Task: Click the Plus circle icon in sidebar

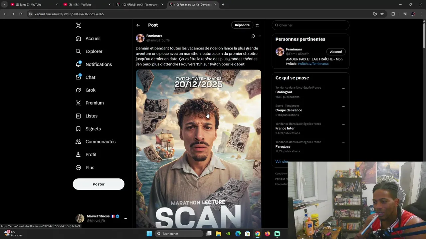Action: [x=78, y=168]
